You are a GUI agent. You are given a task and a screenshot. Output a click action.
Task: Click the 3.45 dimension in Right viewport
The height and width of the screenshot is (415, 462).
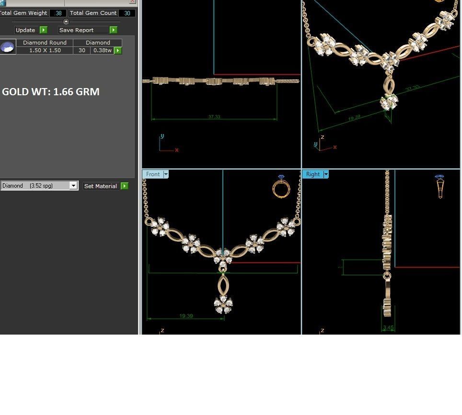[x=388, y=327]
